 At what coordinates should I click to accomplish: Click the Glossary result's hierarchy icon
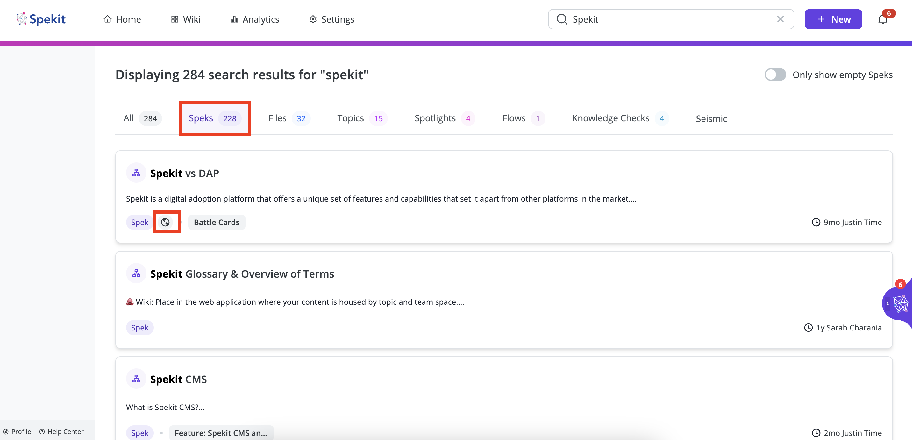(136, 273)
